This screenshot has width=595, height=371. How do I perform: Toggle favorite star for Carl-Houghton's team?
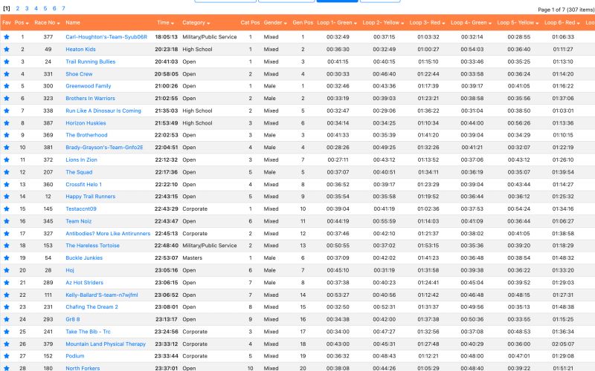[7, 37]
